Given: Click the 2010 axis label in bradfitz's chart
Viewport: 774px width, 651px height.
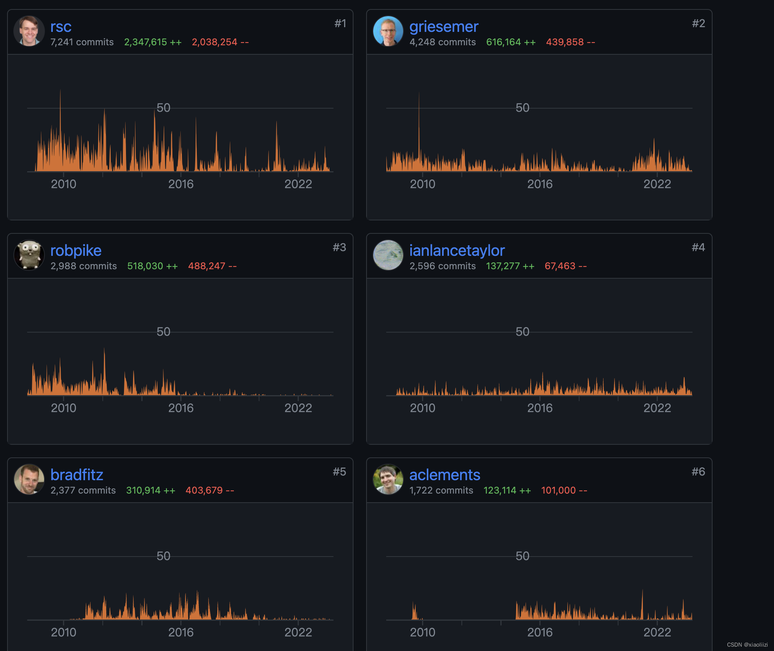Looking at the screenshot, I should tap(64, 633).
